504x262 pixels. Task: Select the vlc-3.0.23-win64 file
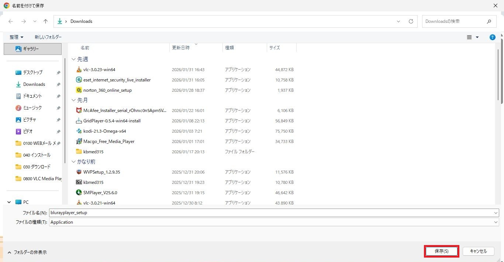click(x=99, y=70)
